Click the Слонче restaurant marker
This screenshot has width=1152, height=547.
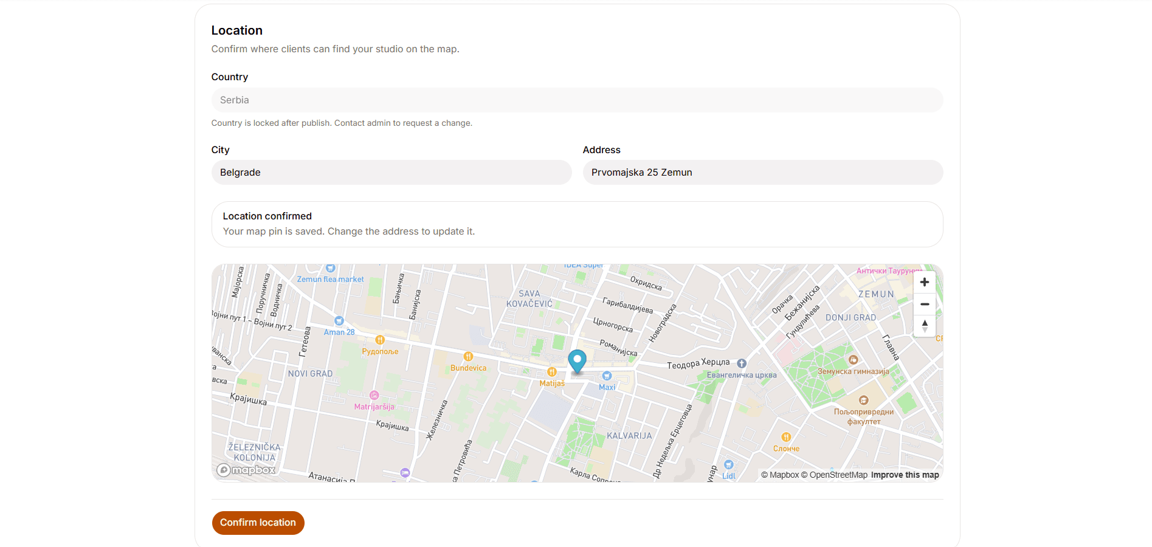[786, 437]
